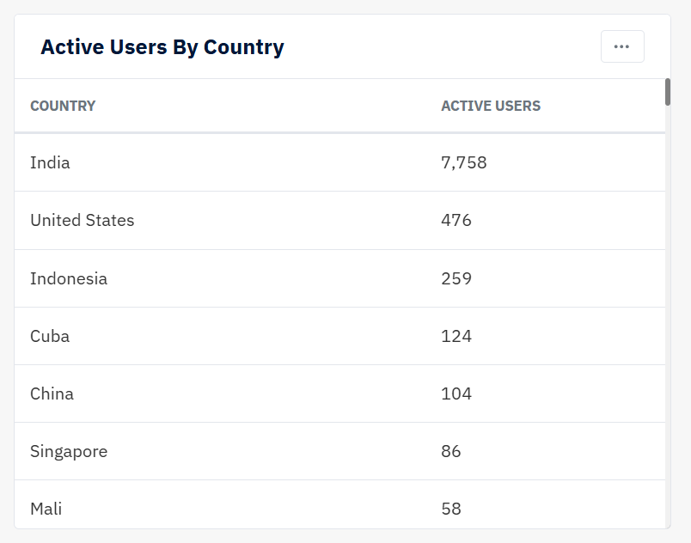Click the Active Users By Country title
This screenshot has height=543, width=691.
(162, 47)
